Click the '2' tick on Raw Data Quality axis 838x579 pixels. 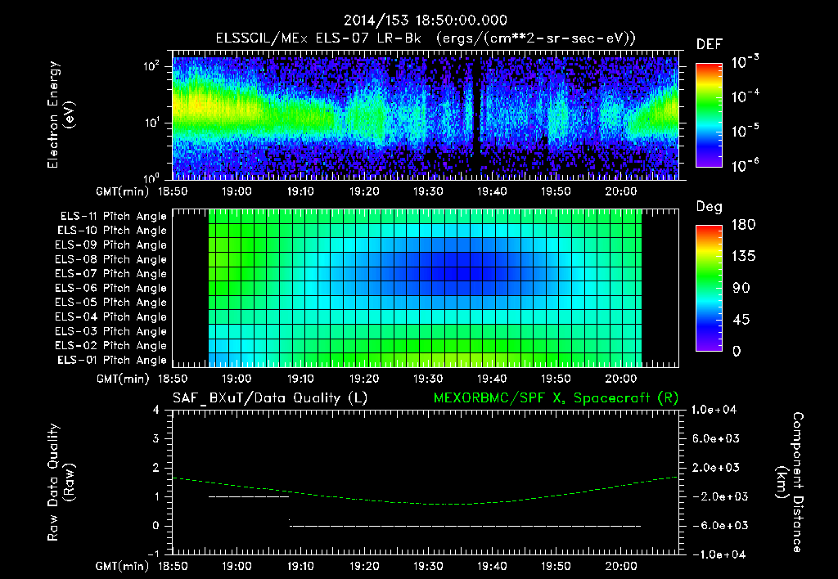tap(156, 468)
